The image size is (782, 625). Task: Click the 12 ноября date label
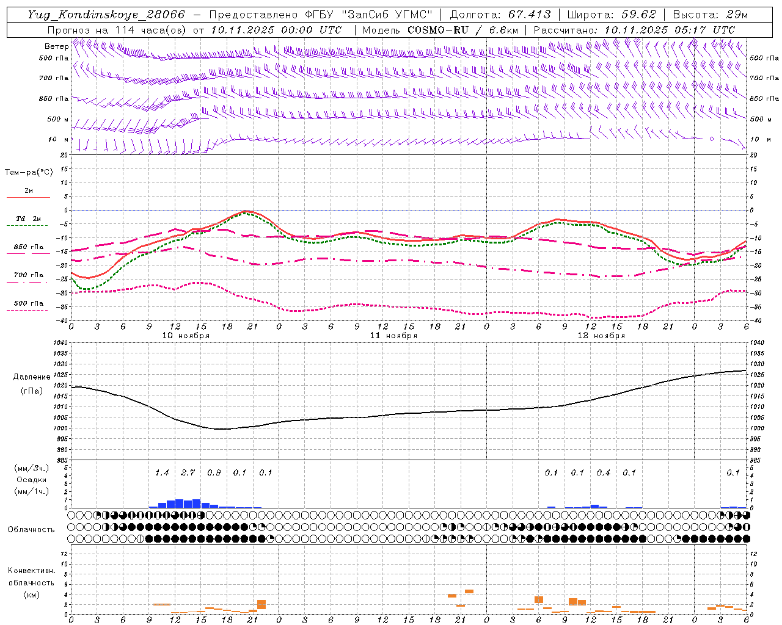[601, 336]
